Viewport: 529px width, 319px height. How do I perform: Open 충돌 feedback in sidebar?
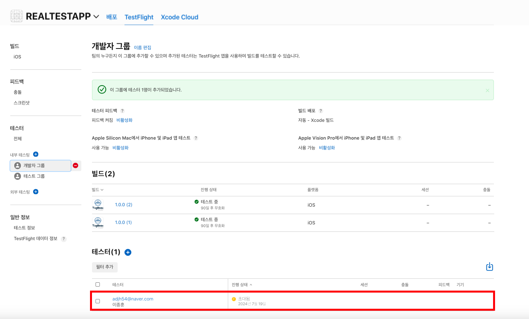tap(18, 92)
